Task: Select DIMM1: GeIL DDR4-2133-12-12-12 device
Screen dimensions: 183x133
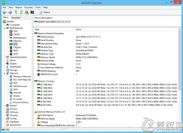Action: point(52,22)
